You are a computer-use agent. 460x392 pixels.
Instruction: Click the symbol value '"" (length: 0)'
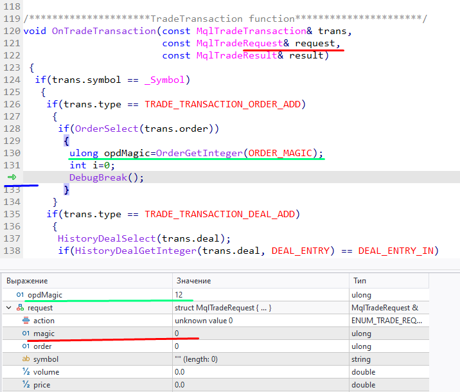pos(196,359)
